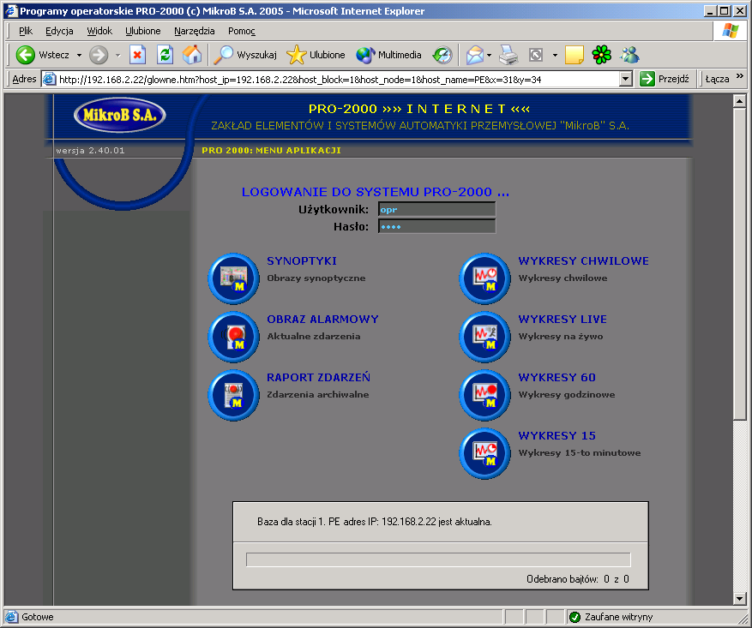This screenshot has width=752, height=628.
Task: Click PRO 2000: MENU APLIKACJI heading
Action: pyautogui.click(x=272, y=151)
